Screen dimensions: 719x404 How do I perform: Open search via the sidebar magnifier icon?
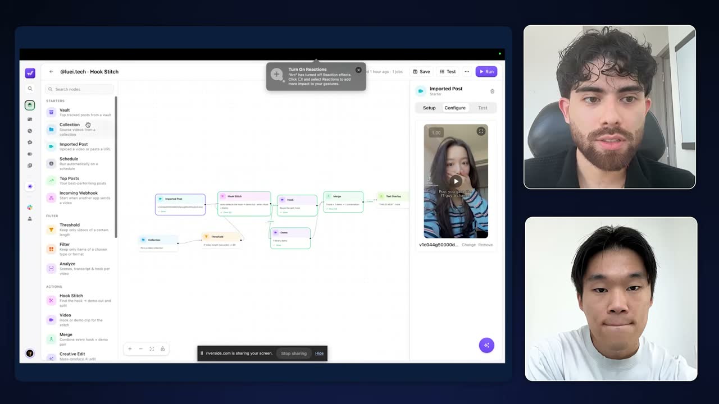coord(30,89)
